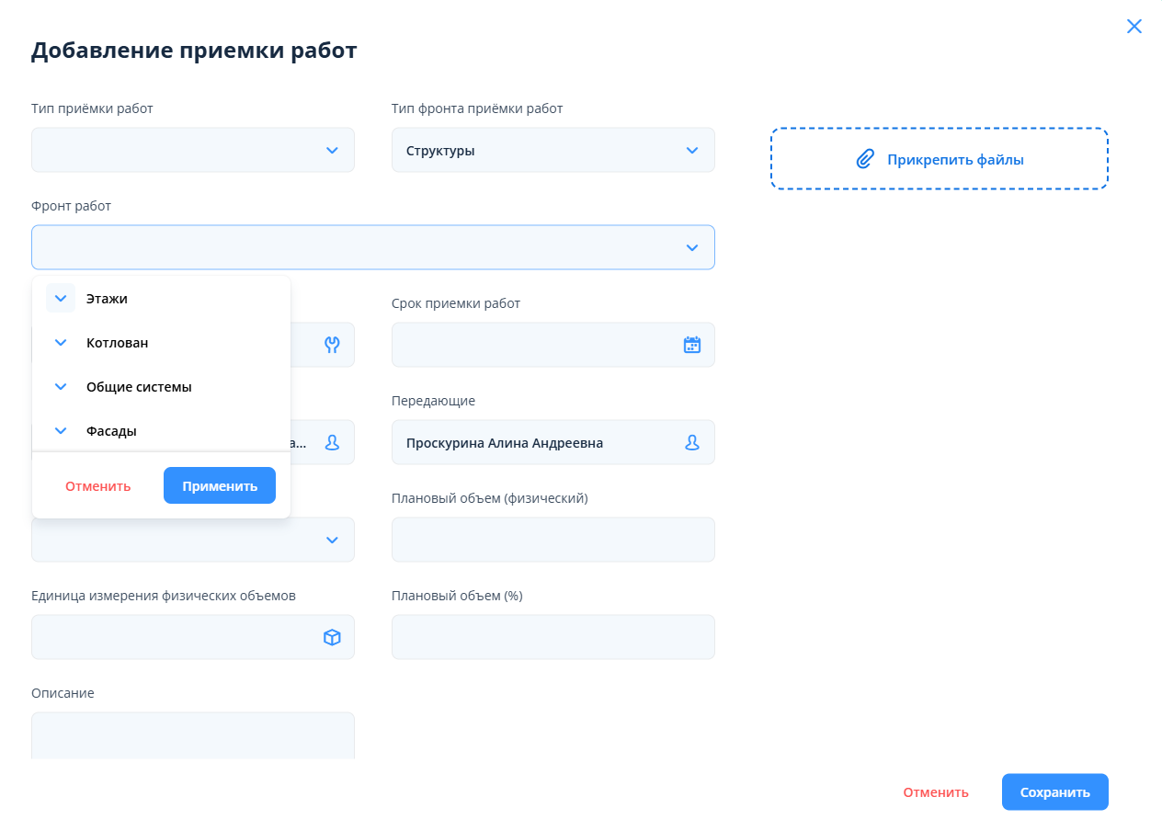1162x831 pixels.
Task: Click the wrench icon in the partly hidden field
Action: (332, 345)
